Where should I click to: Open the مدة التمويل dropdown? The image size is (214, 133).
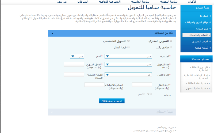point(128,64)
